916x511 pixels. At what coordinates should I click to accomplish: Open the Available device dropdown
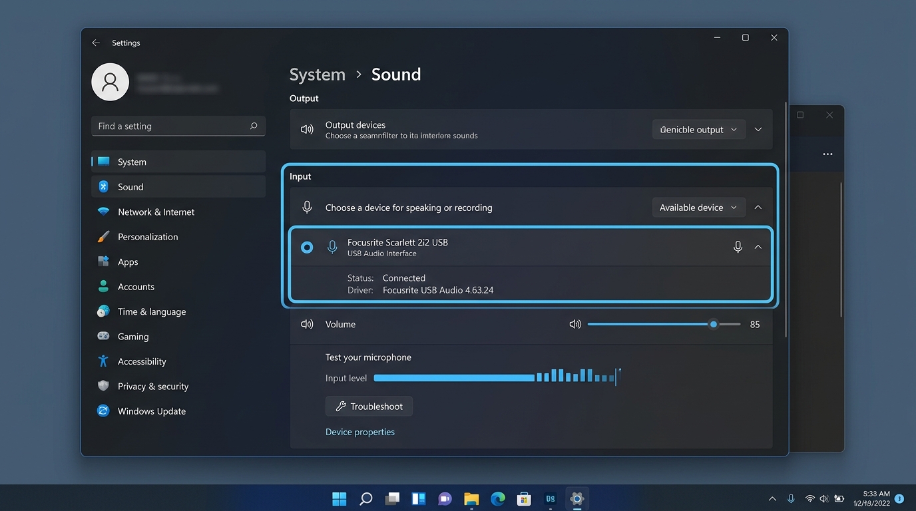698,208
